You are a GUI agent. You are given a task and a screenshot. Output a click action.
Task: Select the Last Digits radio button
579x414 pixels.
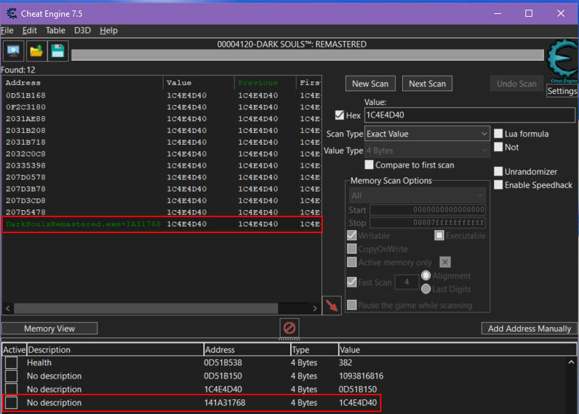tap(426, 289)
